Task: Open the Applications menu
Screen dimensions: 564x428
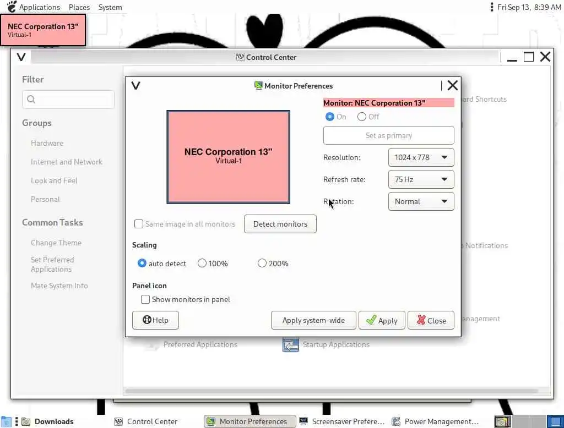Action: point(40,7)
